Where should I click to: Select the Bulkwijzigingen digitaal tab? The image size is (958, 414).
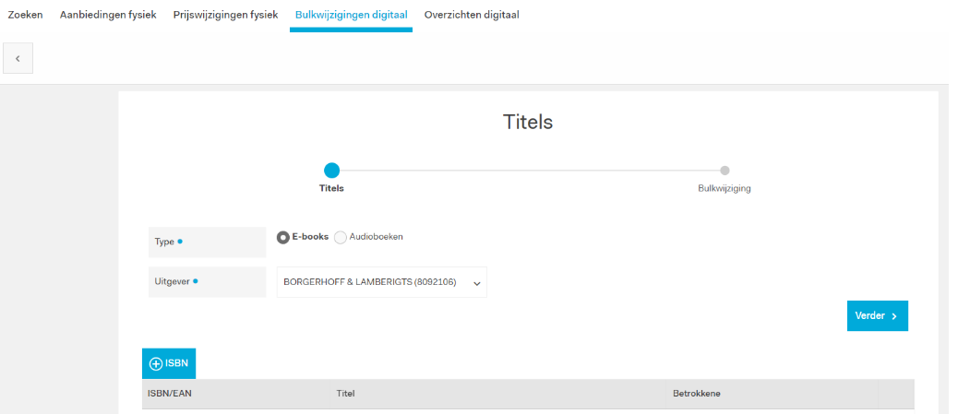coord(351,15)
